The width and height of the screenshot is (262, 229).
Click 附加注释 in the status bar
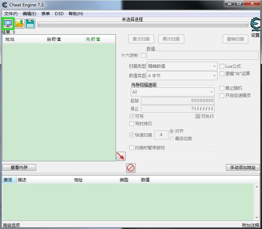coord(251,225)
